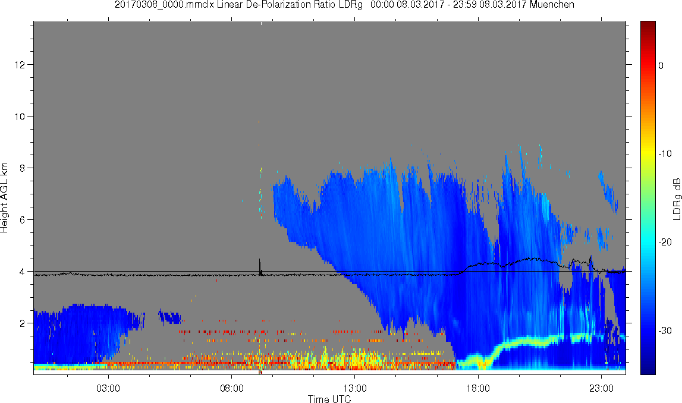Click the 'Height AGL km' axis title
The height and width of the screenshot is (403, 682).
click(4, 198)
